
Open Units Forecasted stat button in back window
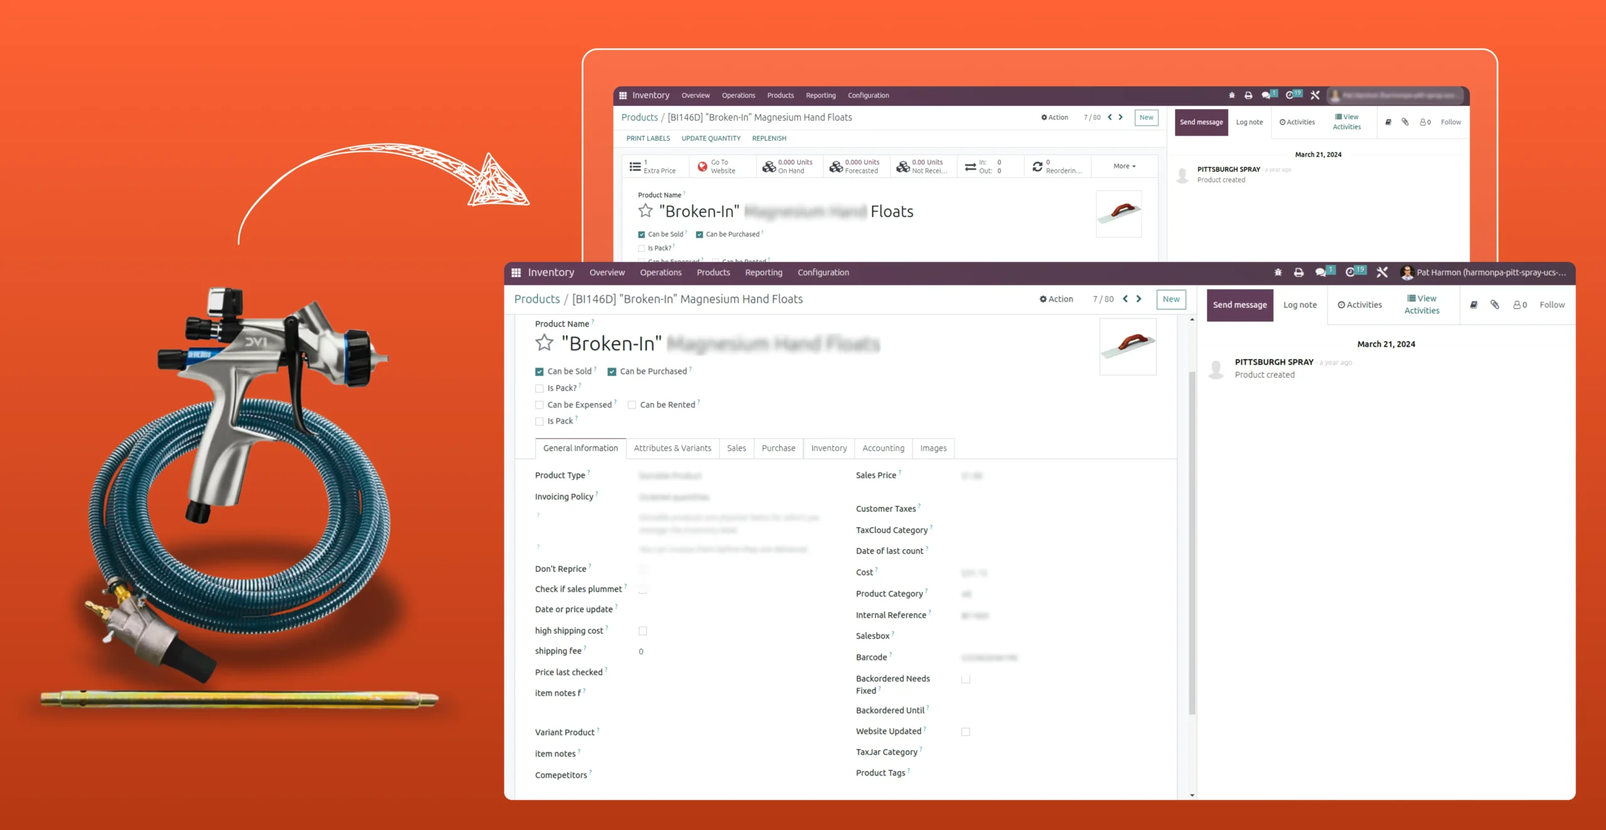(856, 166)
